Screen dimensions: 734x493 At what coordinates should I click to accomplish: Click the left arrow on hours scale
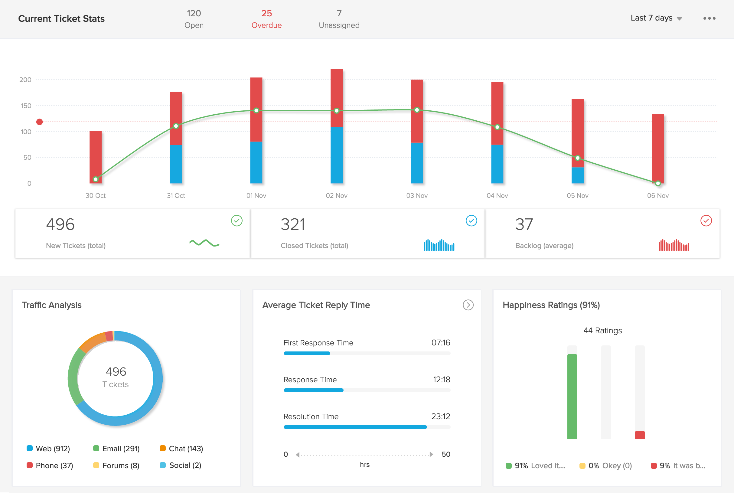(297, 455)
